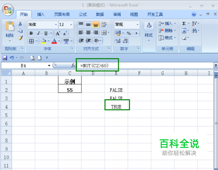Switch to 视图 ribbon tab
Viewport: 218px width, 170px height.
tap(134, 14)
